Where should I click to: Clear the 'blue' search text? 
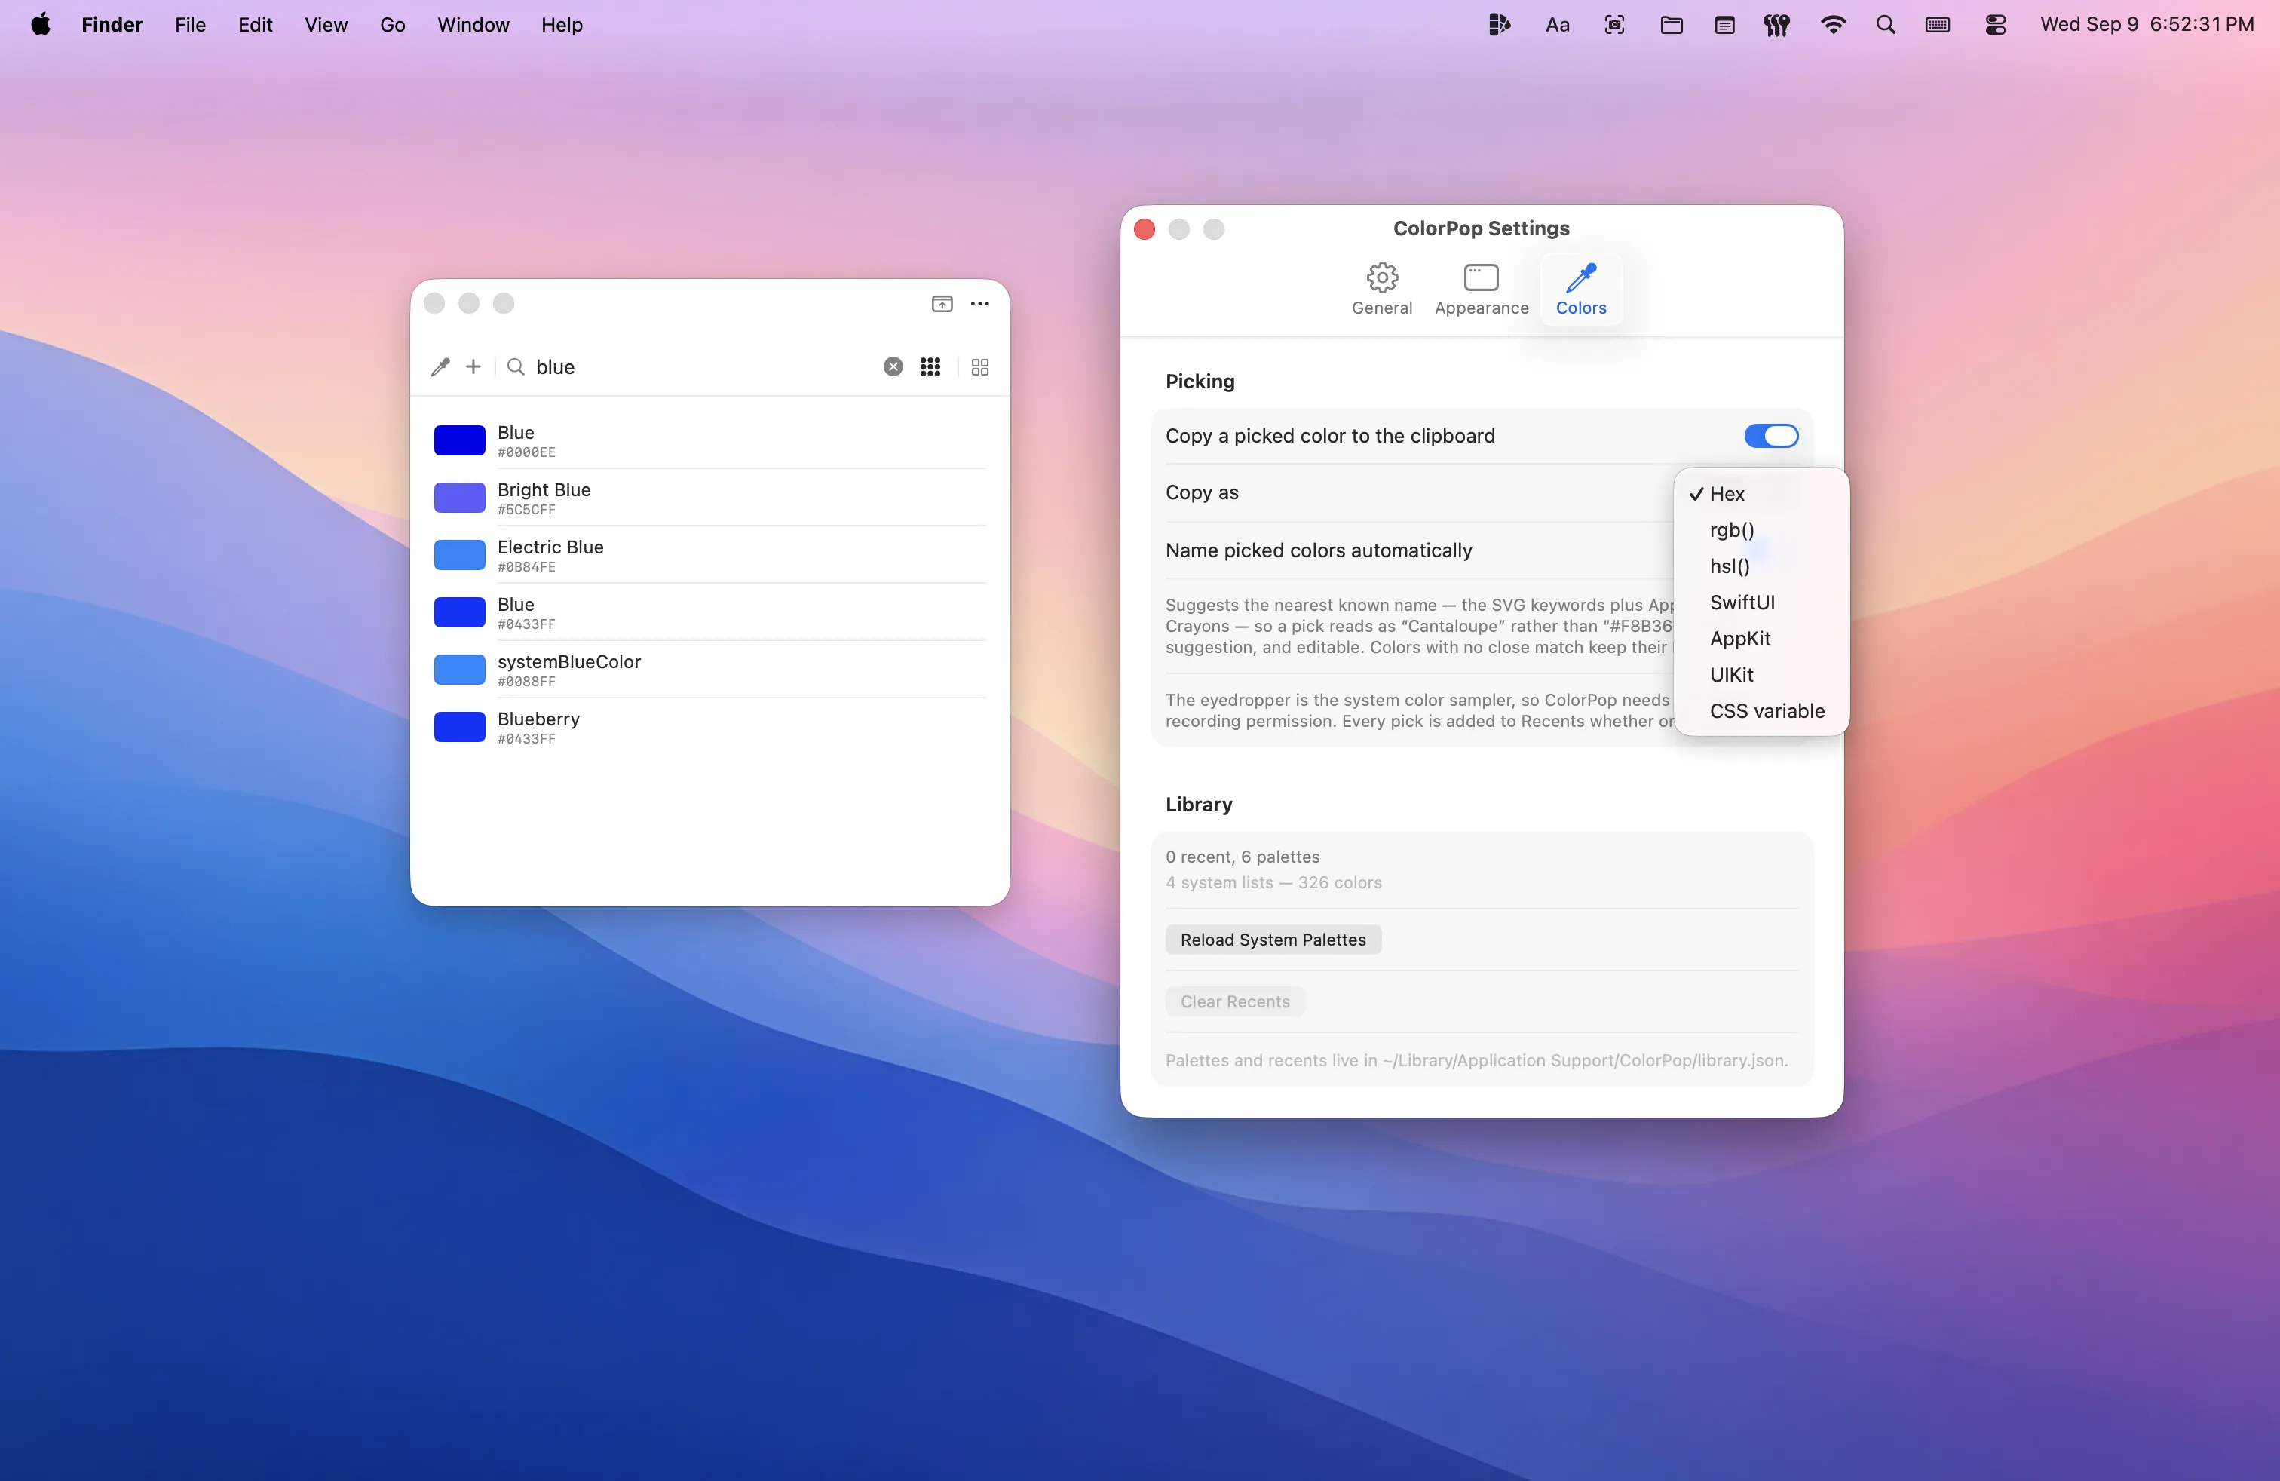pyautogui.click(x=893, y=367)
